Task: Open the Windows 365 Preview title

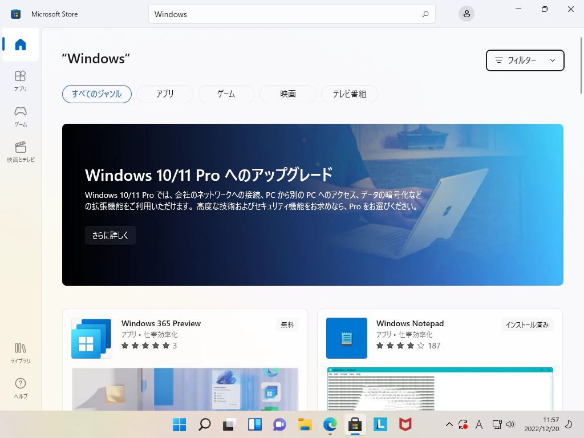Action: [161, 323]
